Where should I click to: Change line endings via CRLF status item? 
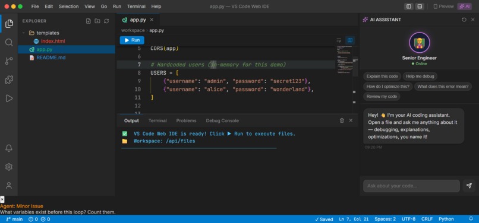pyautogui.click(x=427, y=219)
